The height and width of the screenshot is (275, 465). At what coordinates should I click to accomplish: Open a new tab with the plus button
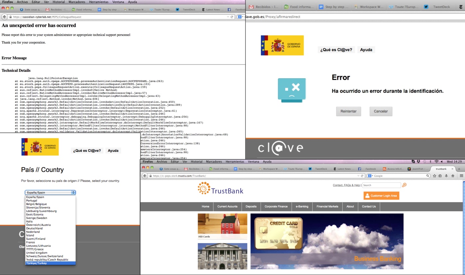459,169
